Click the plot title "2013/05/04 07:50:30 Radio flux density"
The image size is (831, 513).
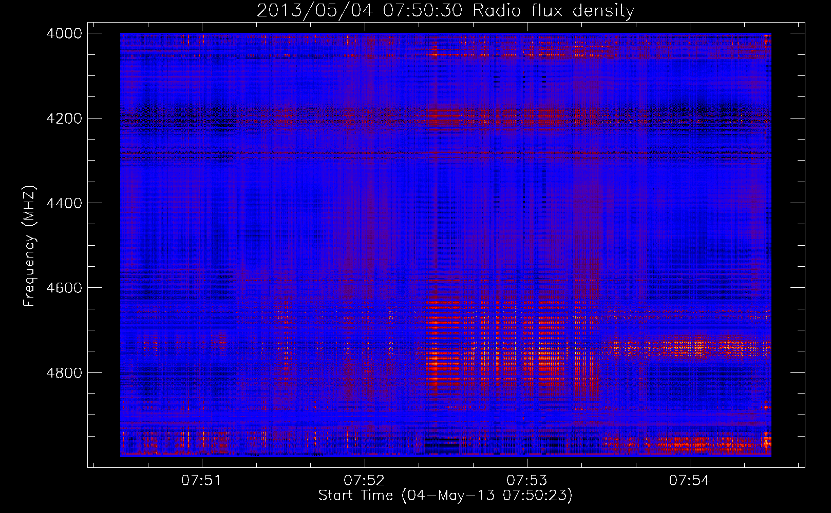[445, 10]
